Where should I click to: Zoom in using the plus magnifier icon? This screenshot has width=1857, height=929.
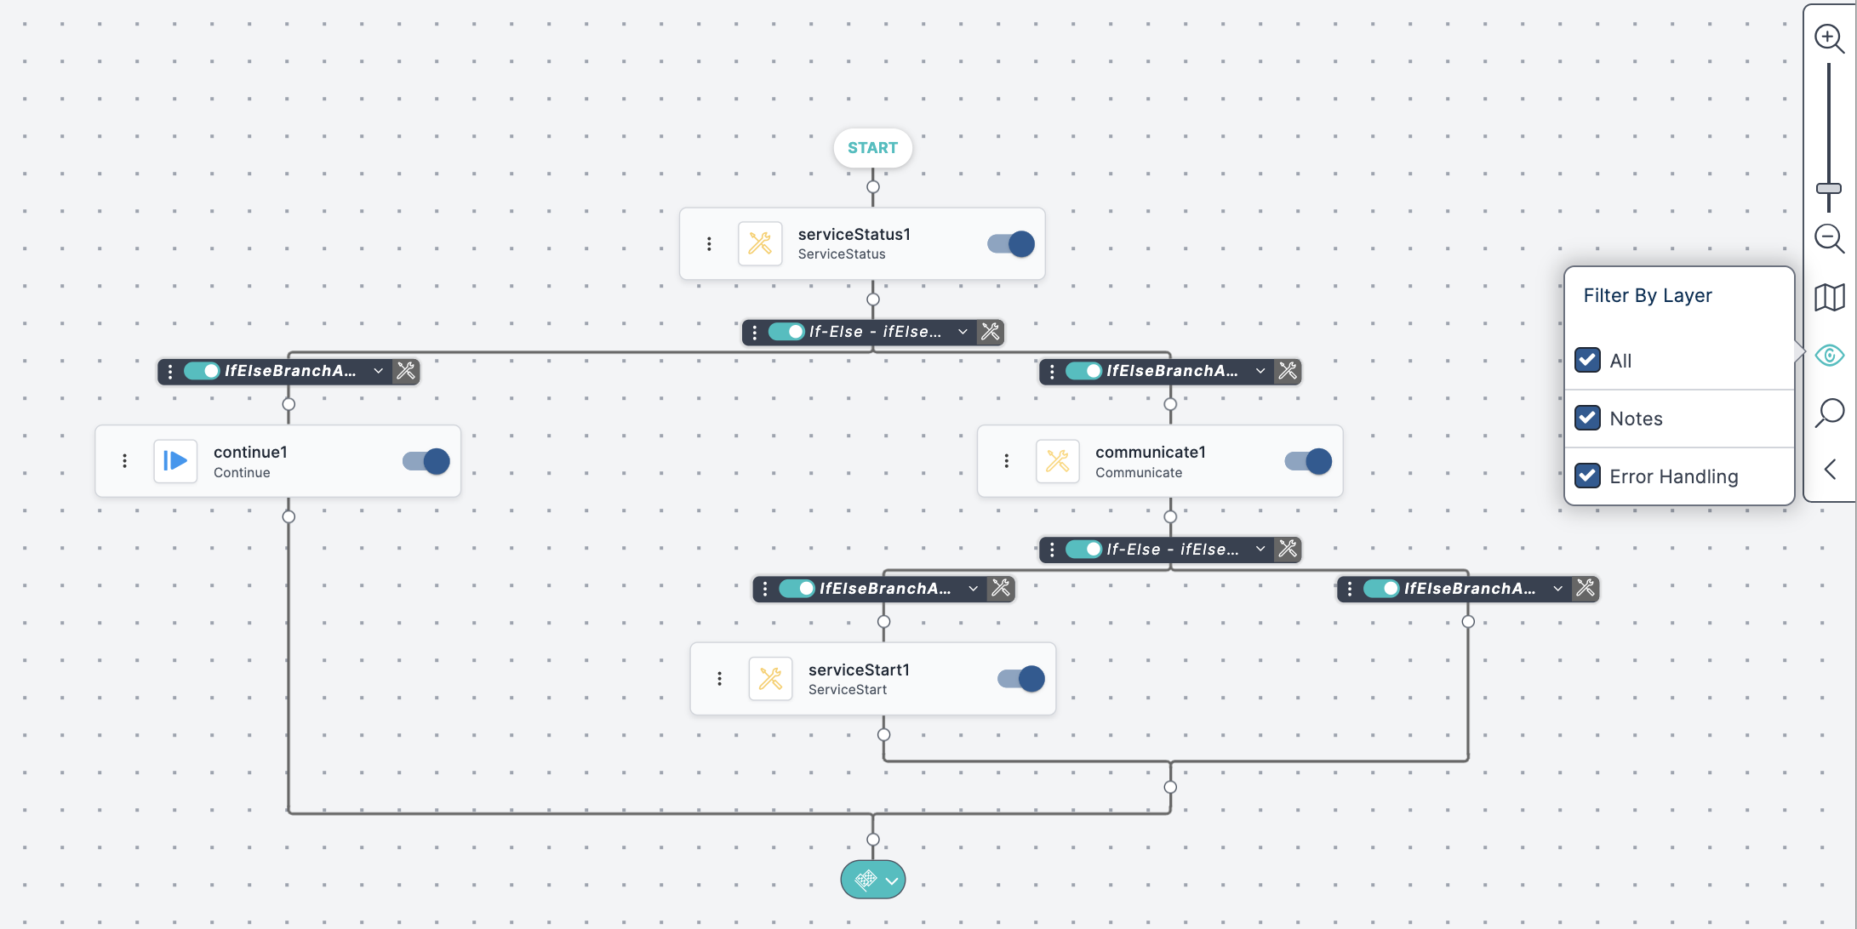[x=1829, y=37]
